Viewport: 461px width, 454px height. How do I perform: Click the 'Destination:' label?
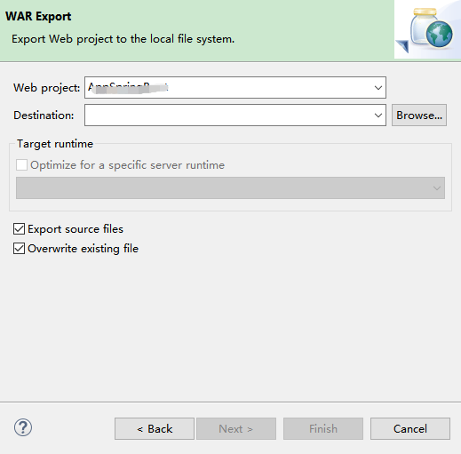[x=44, y=115]
